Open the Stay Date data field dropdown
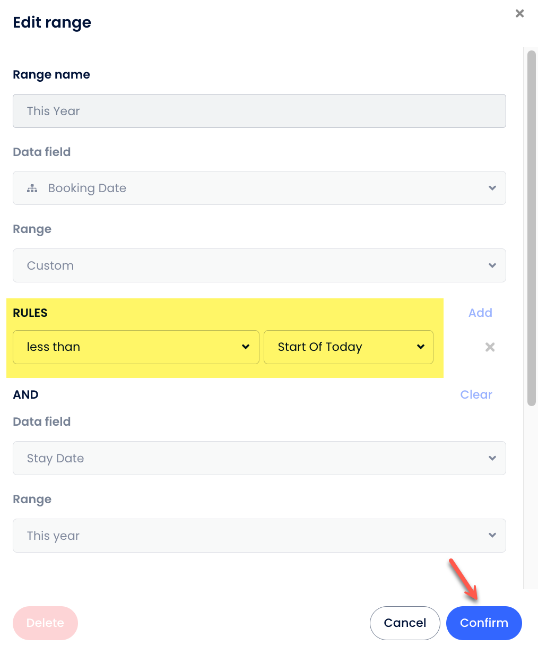 (259, 458)
